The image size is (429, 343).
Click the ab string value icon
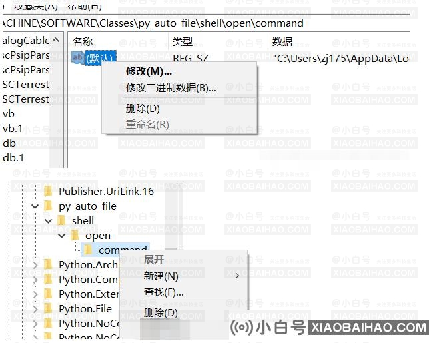(77, 57)
